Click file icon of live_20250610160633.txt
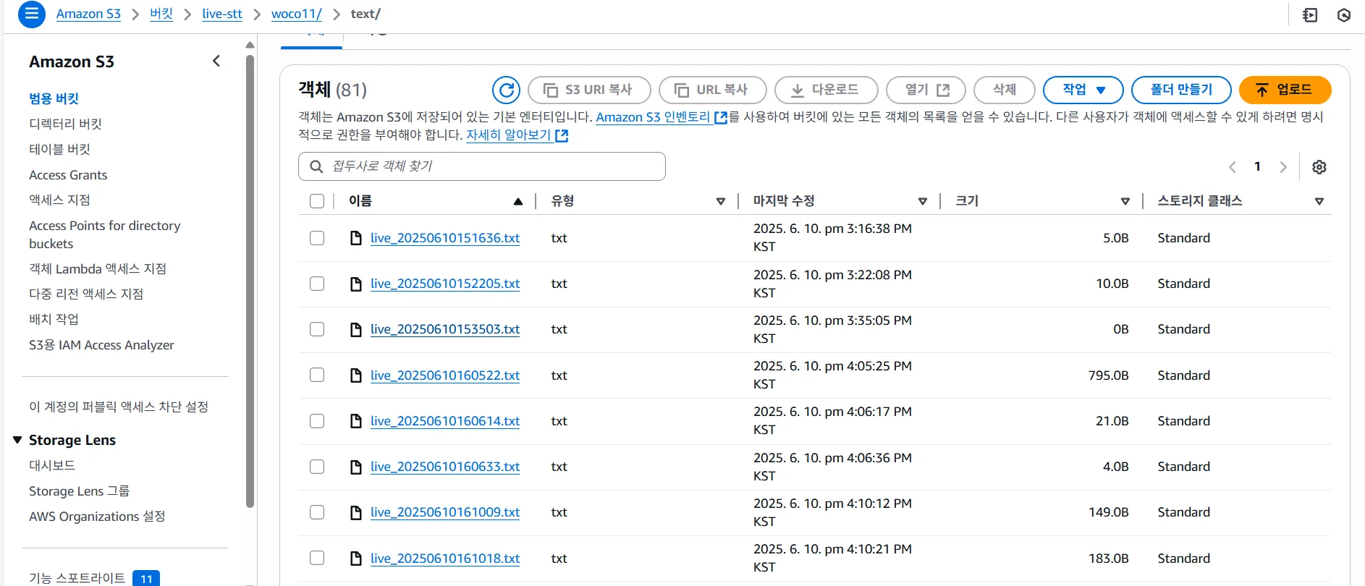 point(356,467)
